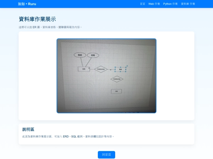
Task: Click the 回首頁 button
Action: [x=106, y=155]
